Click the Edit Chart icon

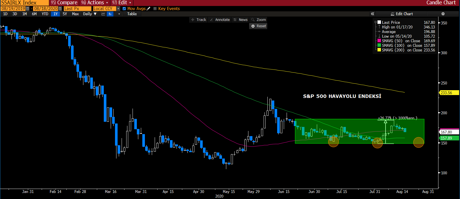392,14
